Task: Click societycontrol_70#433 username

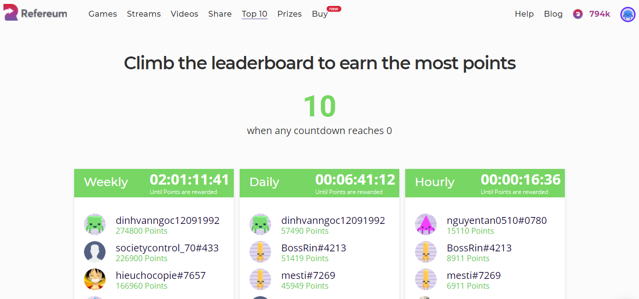Action: 167,248
